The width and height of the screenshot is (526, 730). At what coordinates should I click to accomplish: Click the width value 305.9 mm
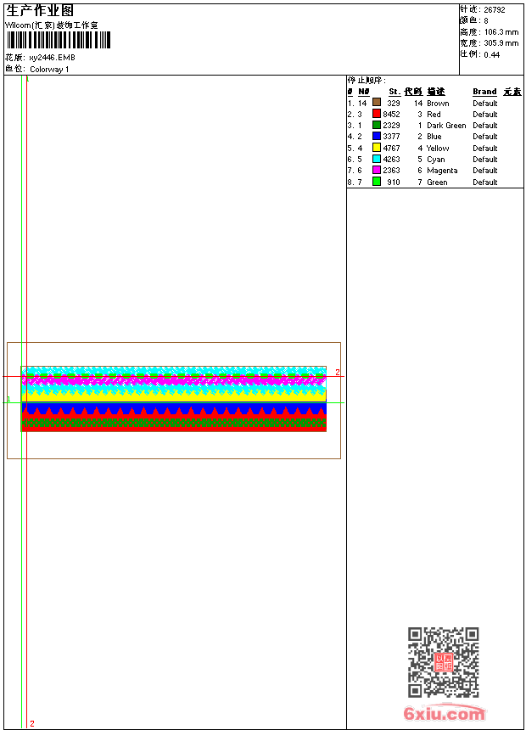click(x=501, y=43)
